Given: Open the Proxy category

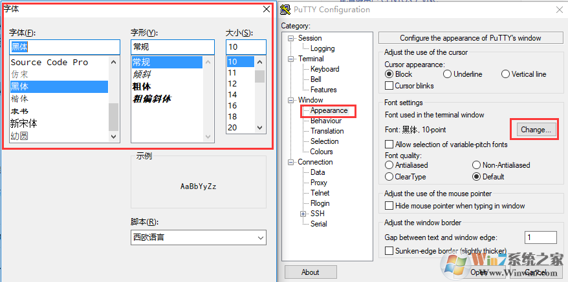Looking at the screenshot, I should tap(318, 183).
